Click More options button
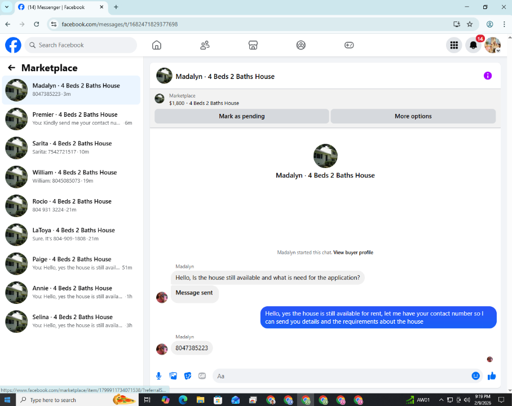Image resolution: width=512 pixels, height=406 pixels. point(413,116)
